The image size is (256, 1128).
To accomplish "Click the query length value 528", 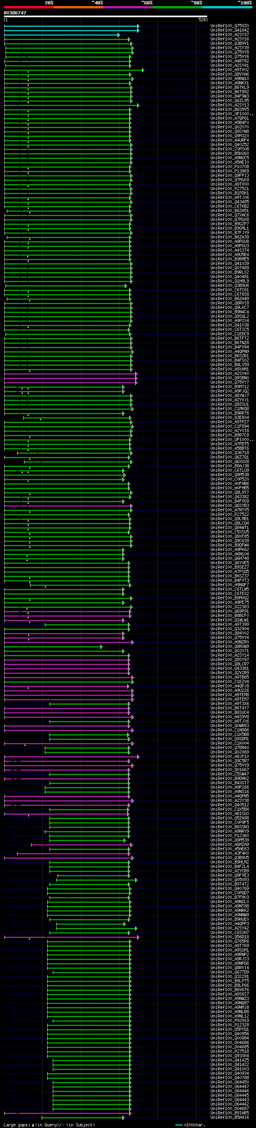I will tap(202, 20).
